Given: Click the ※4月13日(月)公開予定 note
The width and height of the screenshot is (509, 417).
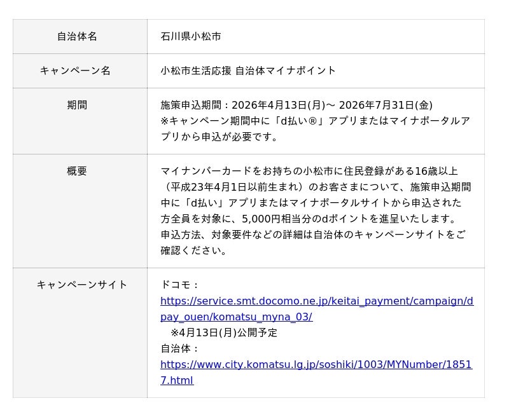Looking at the screenshot, I should point(223,332).
